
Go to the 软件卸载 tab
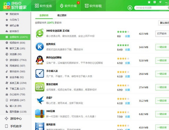[93, 6]
